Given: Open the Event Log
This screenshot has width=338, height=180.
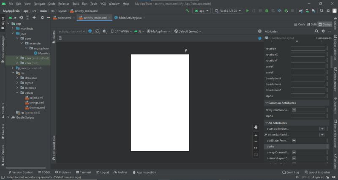Looking at the screenshot, I should (291, 172).
